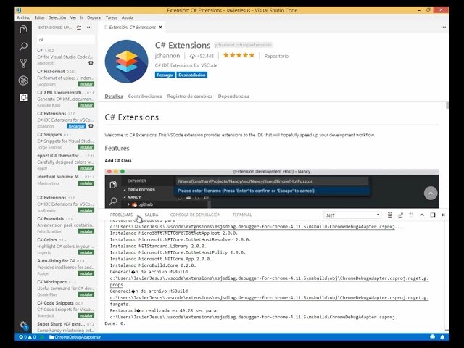
Task: Open the Repositorio link
Action: (276, 56)
